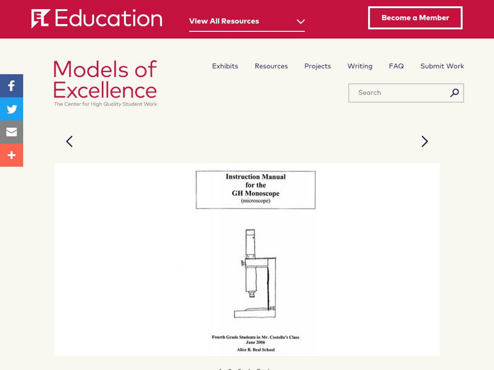Open more sharing options plus icon
494x370 pixels.
11,155
